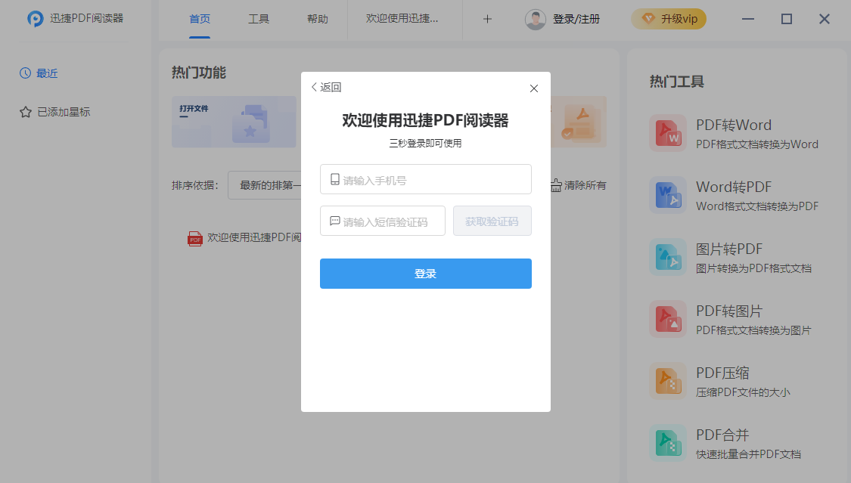Image resolution: width=851 pixels, height=483 pixels.
Task: Switch to the 首页 tab
Action: pyautogui.click(x=200, y=19)
